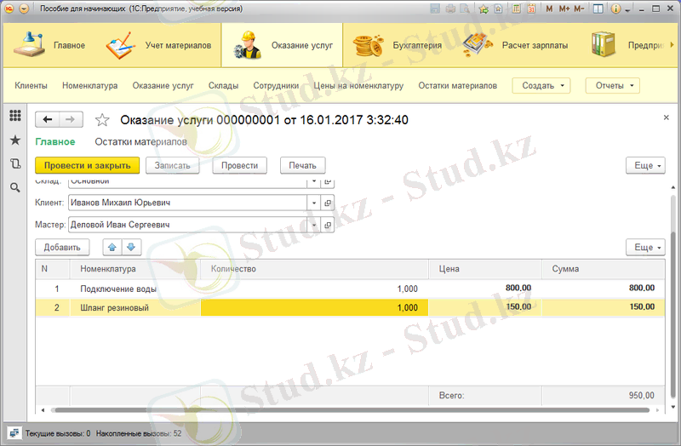The image size is (681, 446).
Task: Click Провести и закрыть button
Action: coord(88,165)
